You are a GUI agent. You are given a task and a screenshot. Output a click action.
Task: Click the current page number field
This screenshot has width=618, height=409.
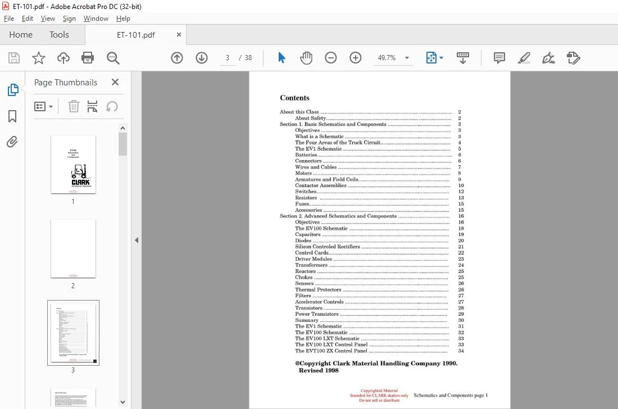tap(228, 58)
